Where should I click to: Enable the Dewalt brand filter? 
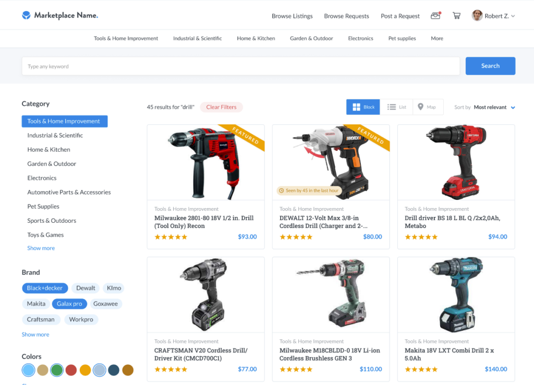tap(86, 288)
